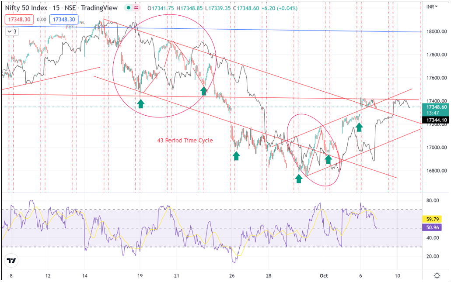Viewport: 451px width, 282px height.
Task: Click the black 17344.10 price label
Action: 436,120
